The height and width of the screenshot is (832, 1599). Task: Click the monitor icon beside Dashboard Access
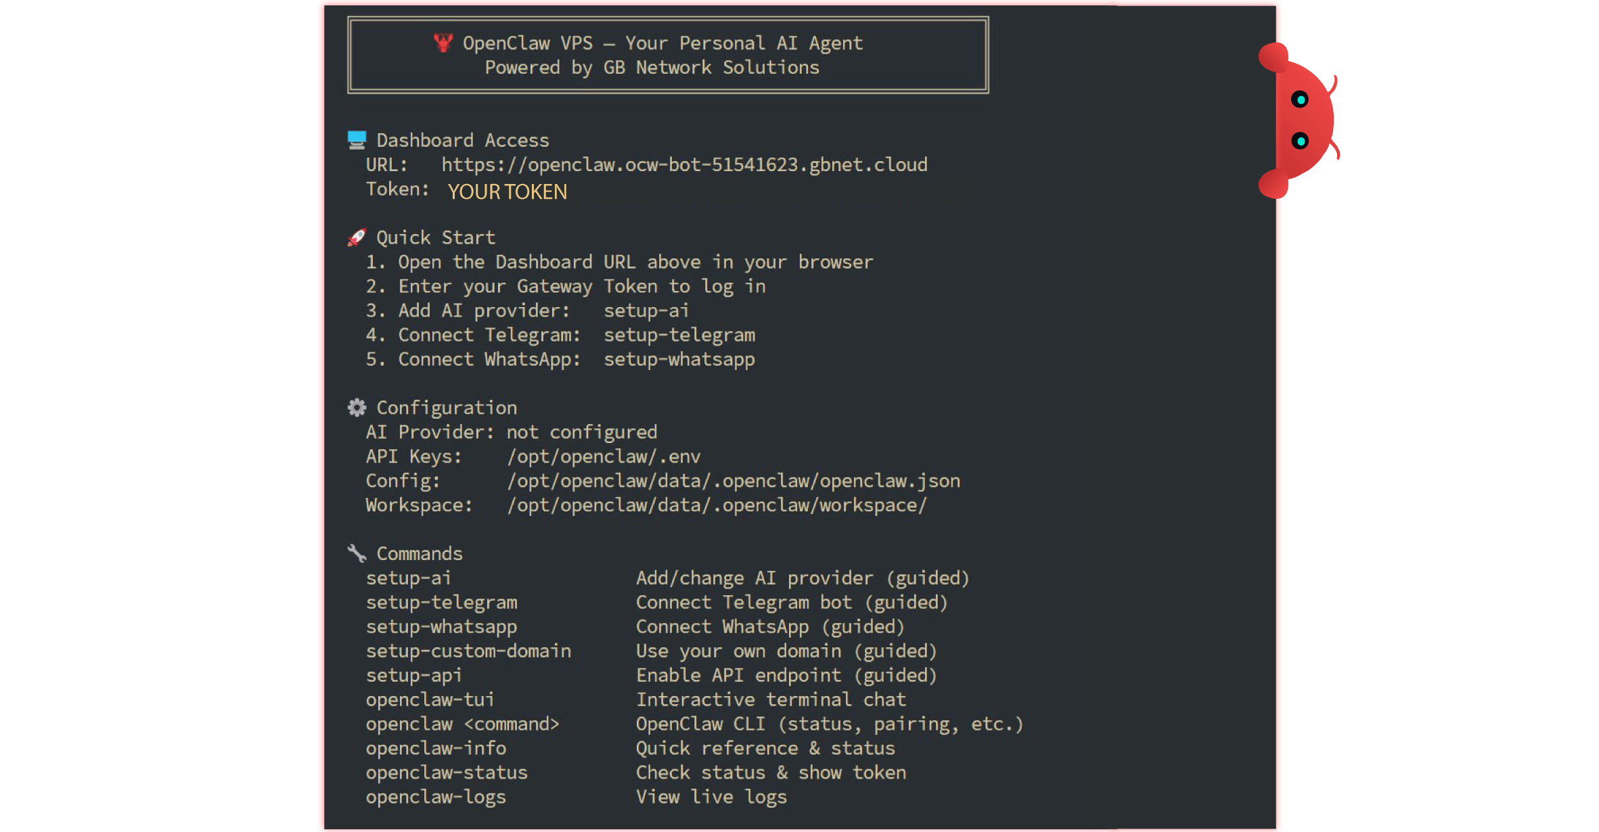(357, 139)
